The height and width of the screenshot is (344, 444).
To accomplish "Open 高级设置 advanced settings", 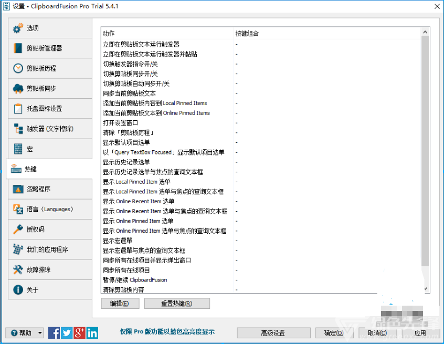I will click(x=273, y=333).
